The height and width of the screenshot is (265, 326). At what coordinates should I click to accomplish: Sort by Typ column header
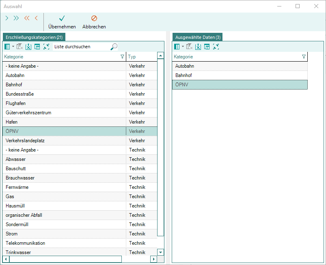click(x=141, y=57)
